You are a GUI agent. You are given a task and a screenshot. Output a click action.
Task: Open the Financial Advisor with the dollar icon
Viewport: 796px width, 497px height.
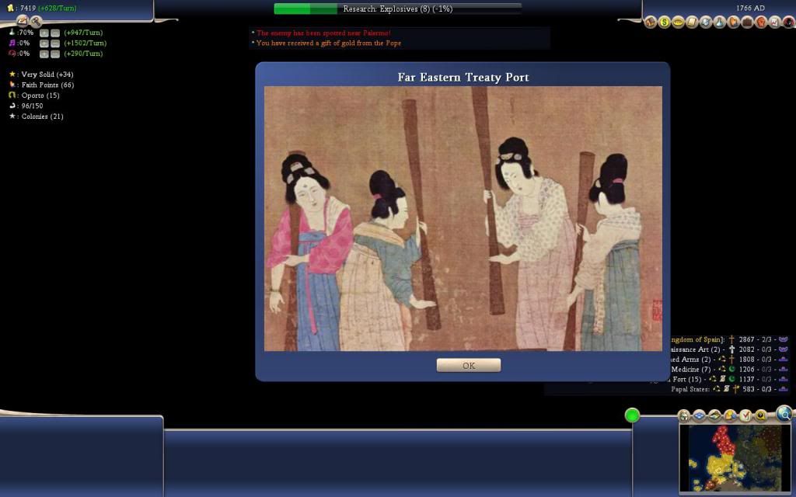(x=664, y=23)
